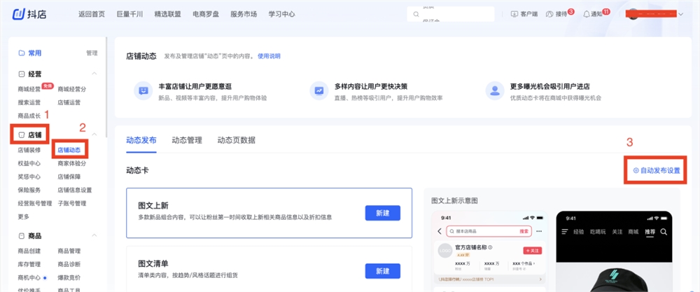The image size is (700, 292).
Task: Click the 常用 folder icon in sidebar
Action: pos(21,53)
